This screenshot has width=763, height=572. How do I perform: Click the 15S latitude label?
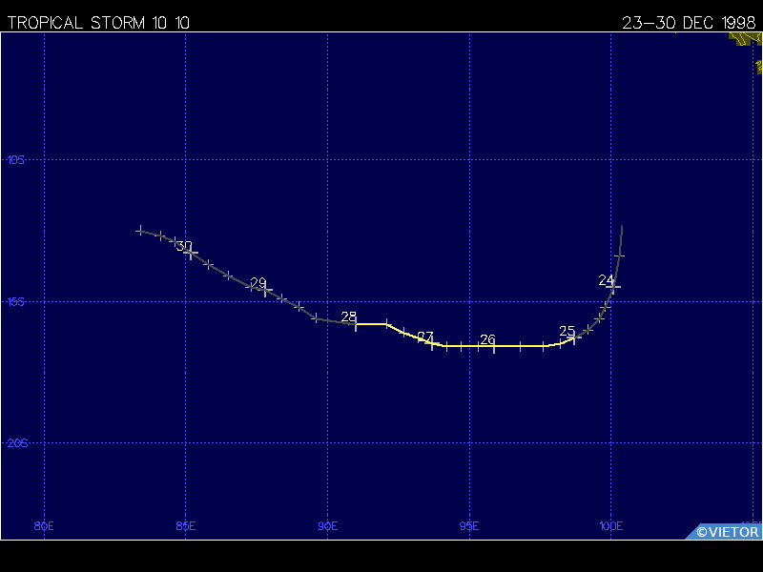tap(15, 302)
